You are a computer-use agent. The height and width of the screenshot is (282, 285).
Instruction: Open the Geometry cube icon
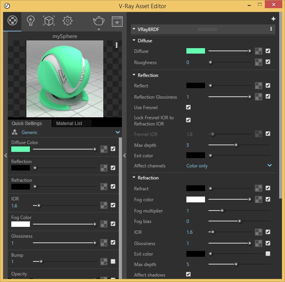(x=49, y=21)
